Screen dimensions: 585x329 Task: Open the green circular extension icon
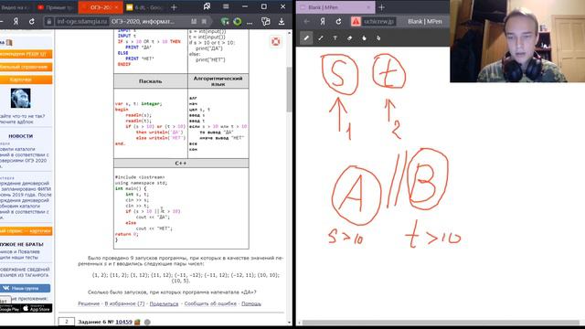pos(237,22)
